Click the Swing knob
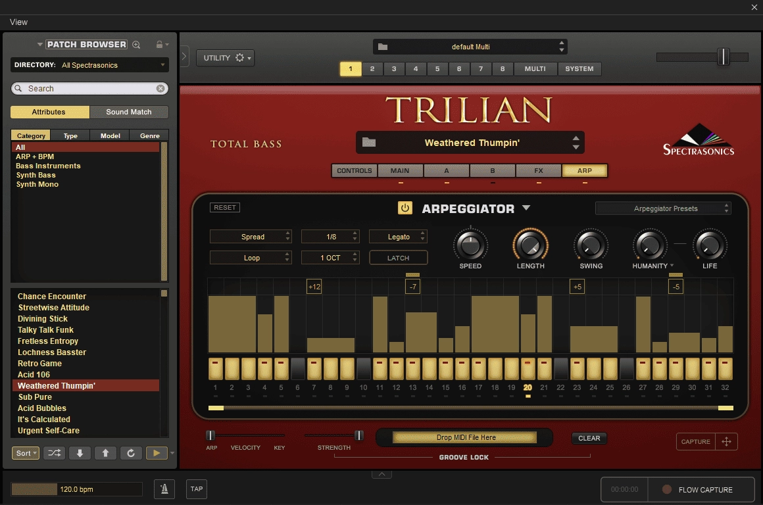The image size is (763, 505). (591, 245)
